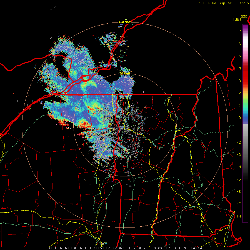Screen dimensions: 250x250
Task: Click the 6 dB value on color scale
Action: [x=240, y=44]
